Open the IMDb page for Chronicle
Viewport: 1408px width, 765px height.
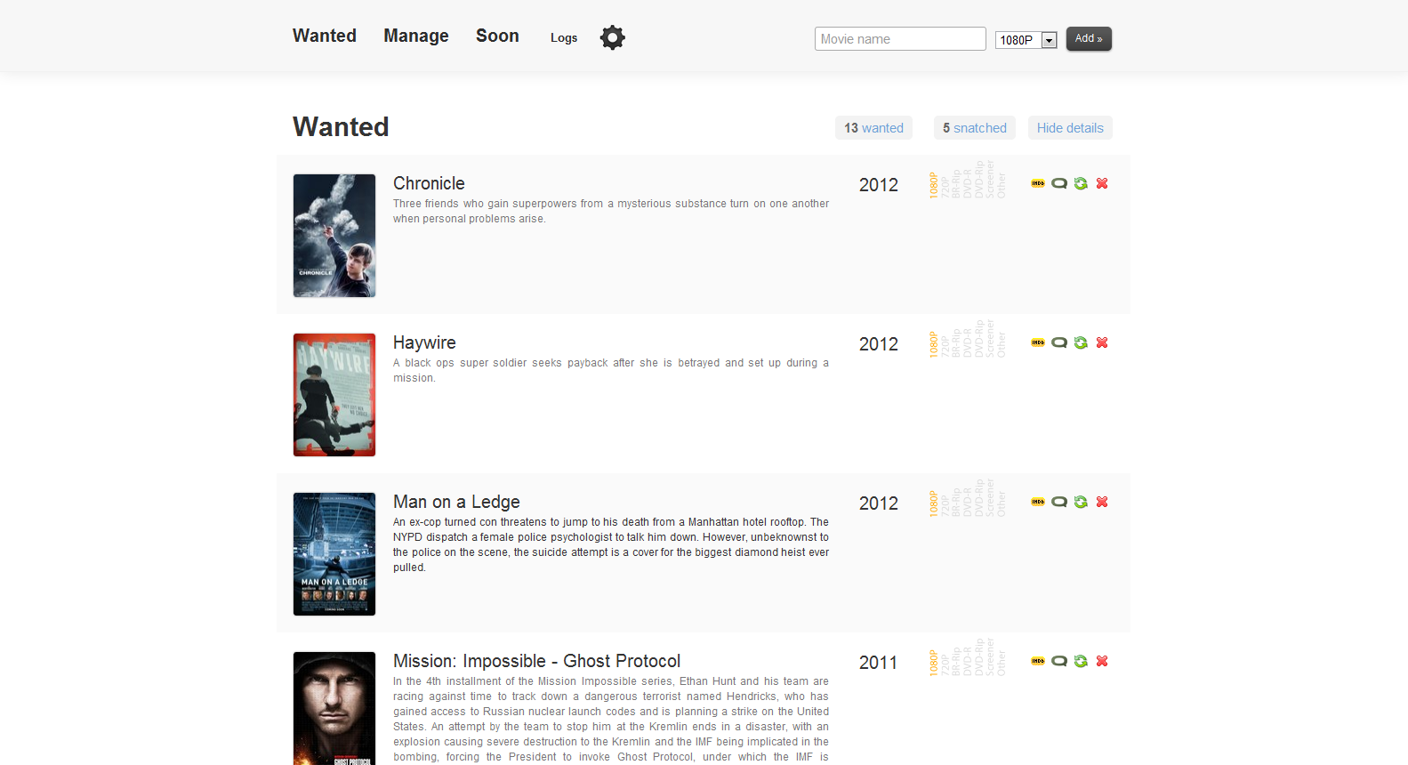[1038, 183]
